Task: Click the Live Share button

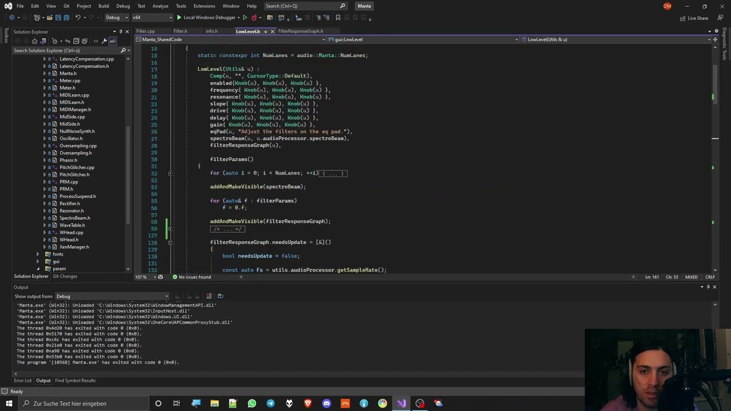Action: click(x=694, y=18)
